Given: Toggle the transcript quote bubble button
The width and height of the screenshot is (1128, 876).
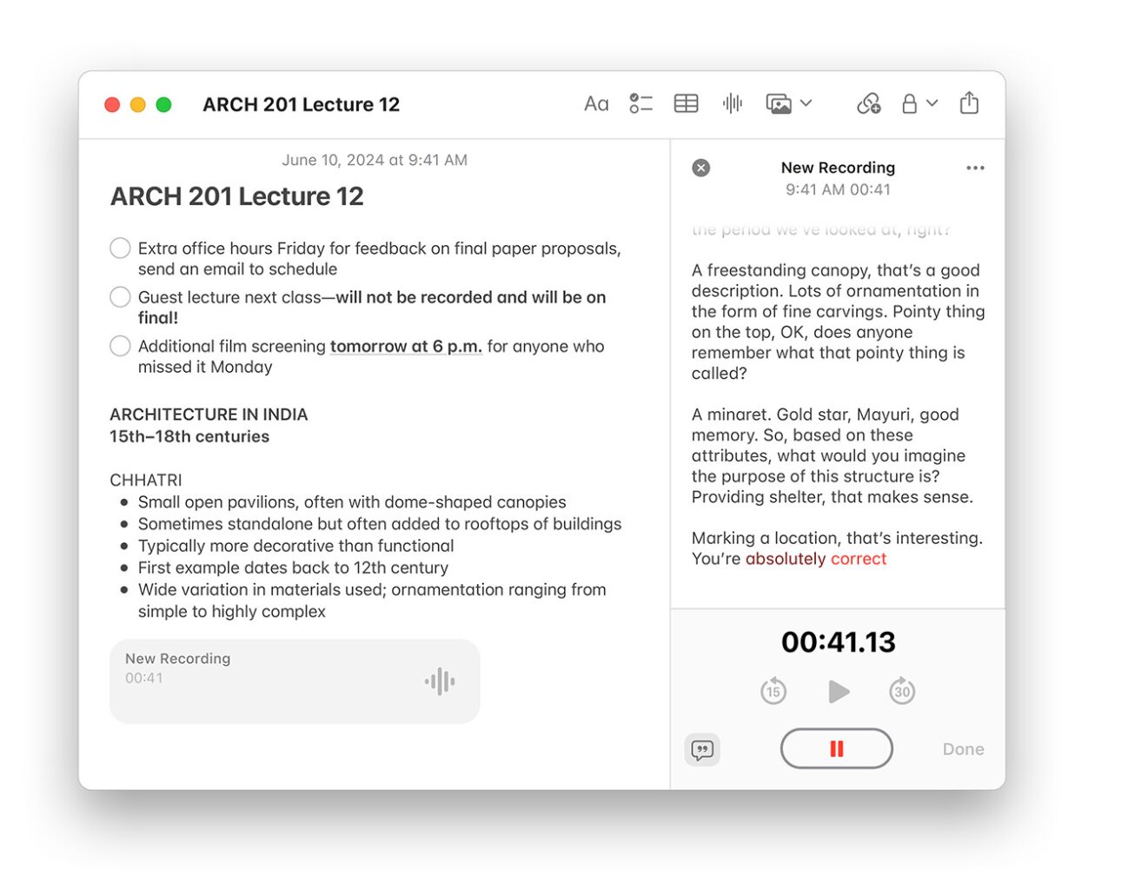Looking at the screenshot, I should (x=702, y=749).
